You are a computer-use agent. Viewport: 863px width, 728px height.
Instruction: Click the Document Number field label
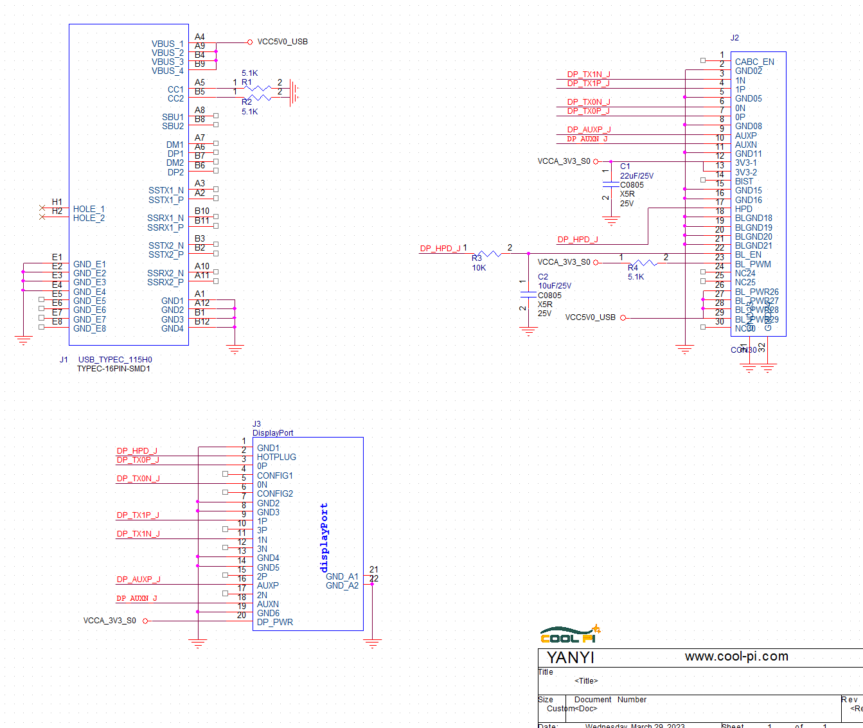click(610, 700)
